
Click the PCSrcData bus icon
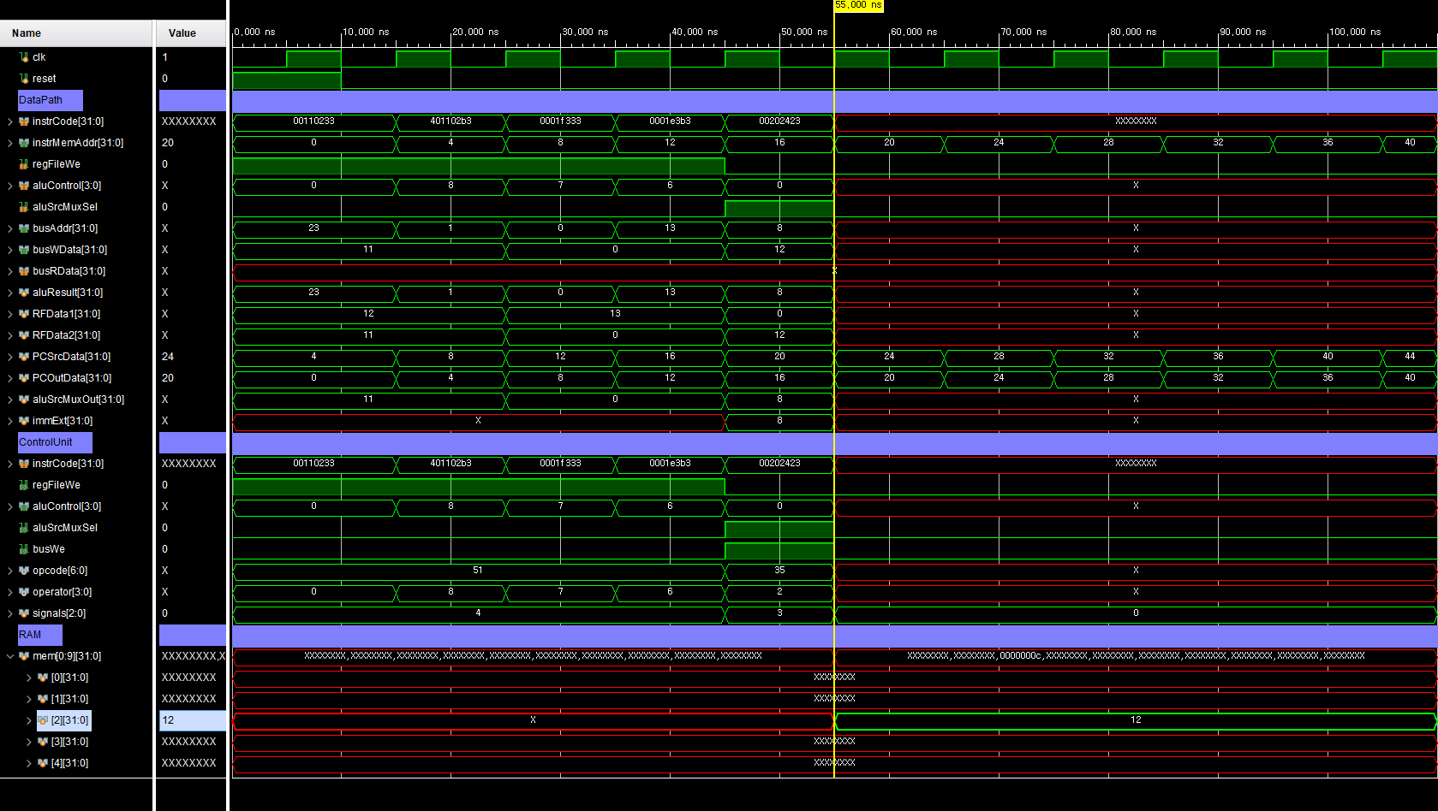pyautogui.click(x=24, y=357)
